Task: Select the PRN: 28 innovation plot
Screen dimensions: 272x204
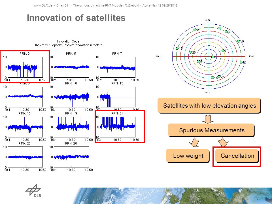Action: point(71,157)
